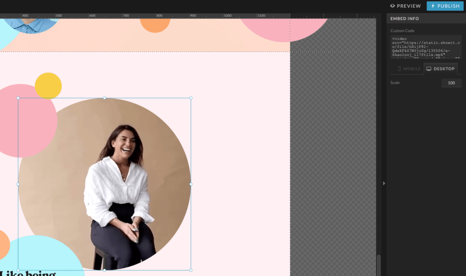Click the left-middle selection handle
This screenshot has width=466, height=276.
click(18, 184)
